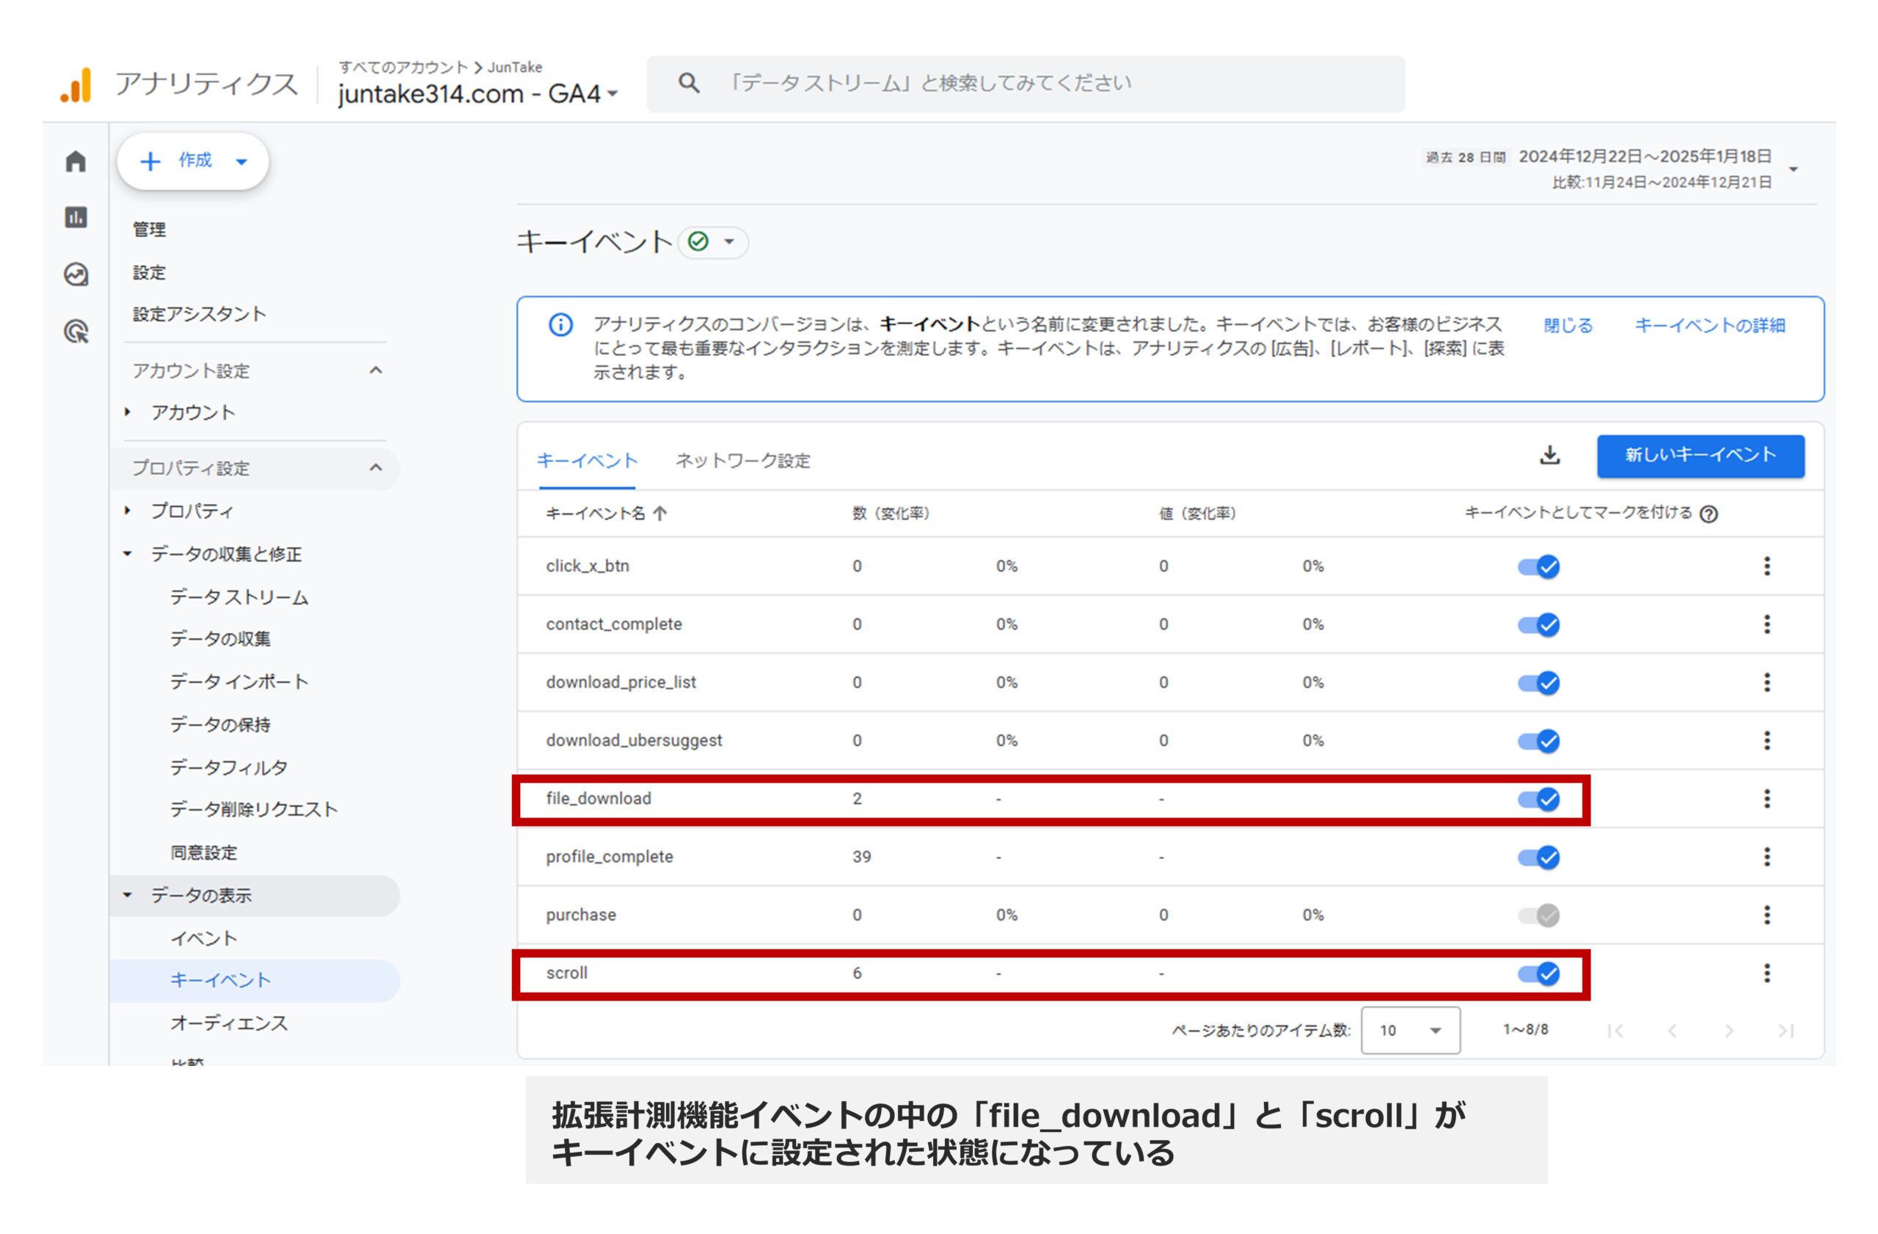Open the three-dot menu on file_download row
Screen dimensions: 1878x1234
(1767, 798)
